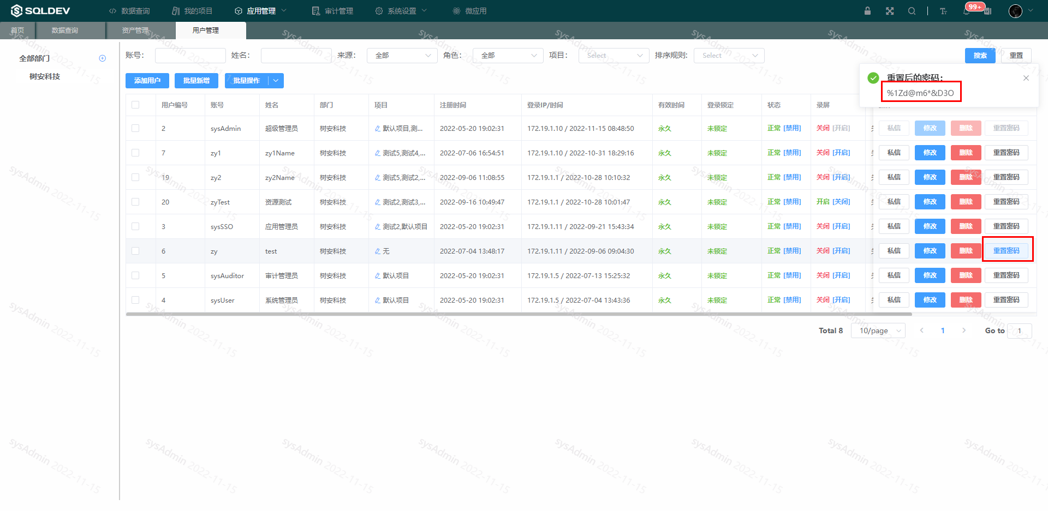Screen dimensions: 1048x511
Task: Click the search magnifier icon in header
Action: point(912,11)
